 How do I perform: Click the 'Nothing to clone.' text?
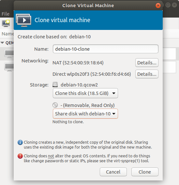coord(68,122)
